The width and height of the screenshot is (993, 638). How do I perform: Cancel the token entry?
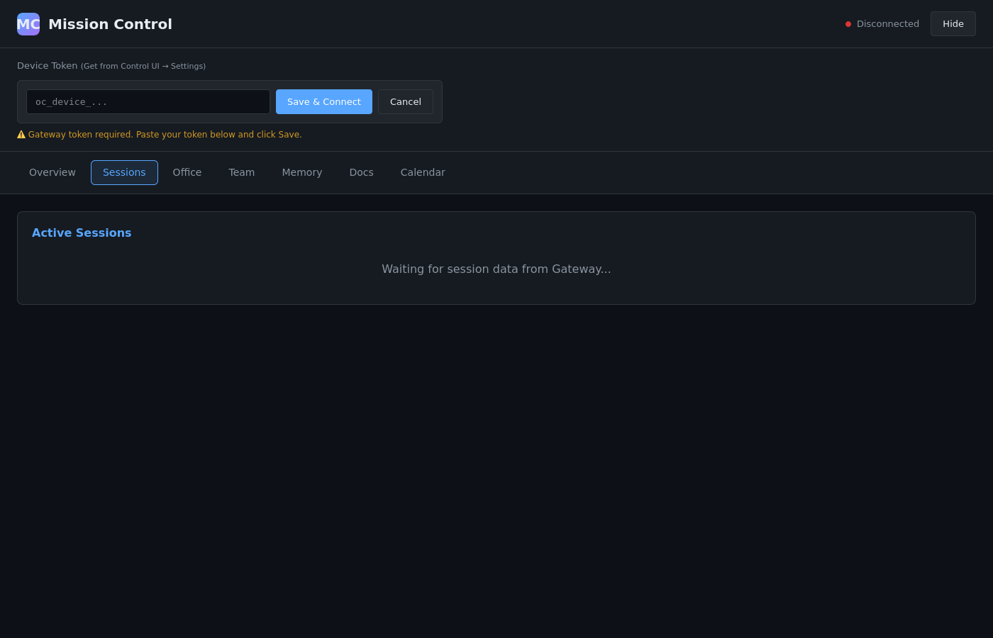pos(405,102)
